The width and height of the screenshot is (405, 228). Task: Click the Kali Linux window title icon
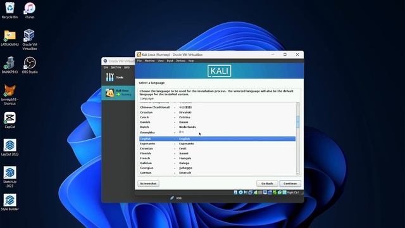pyautogui.click(x=139, y=54)
